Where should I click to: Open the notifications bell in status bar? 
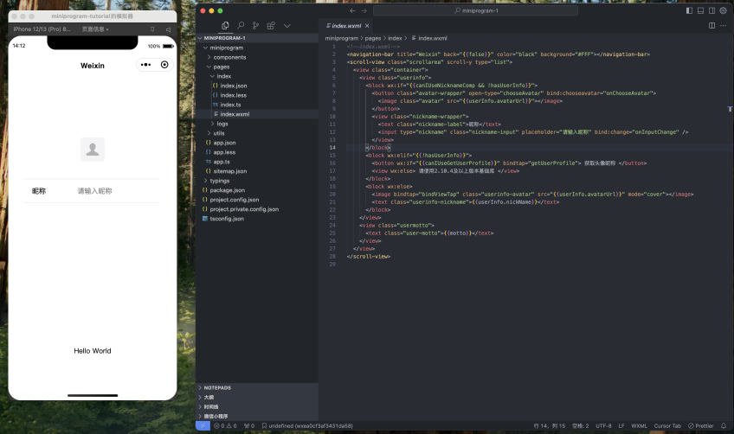[x=724, y=425]
